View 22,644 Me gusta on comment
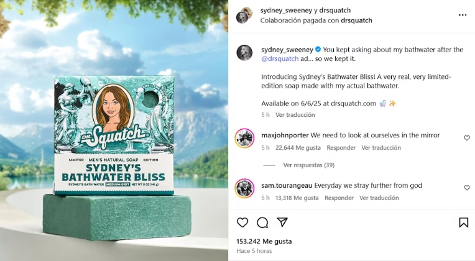Viewport: 475px width, 261px height. pos(298,148)
